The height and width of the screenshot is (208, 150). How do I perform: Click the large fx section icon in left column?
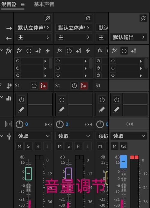[x=9, y=51]
